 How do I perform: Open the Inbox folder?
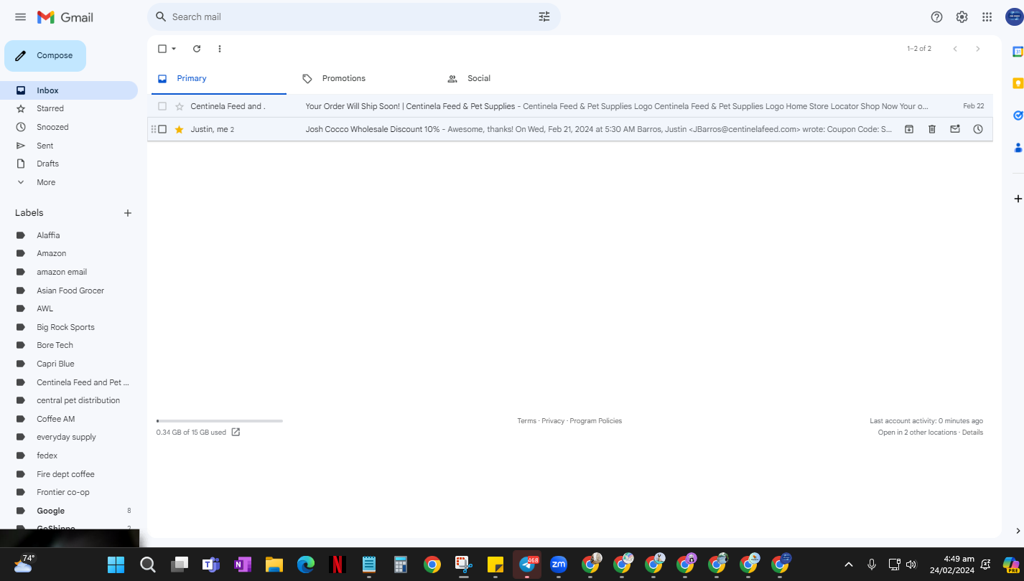[69, 90]
